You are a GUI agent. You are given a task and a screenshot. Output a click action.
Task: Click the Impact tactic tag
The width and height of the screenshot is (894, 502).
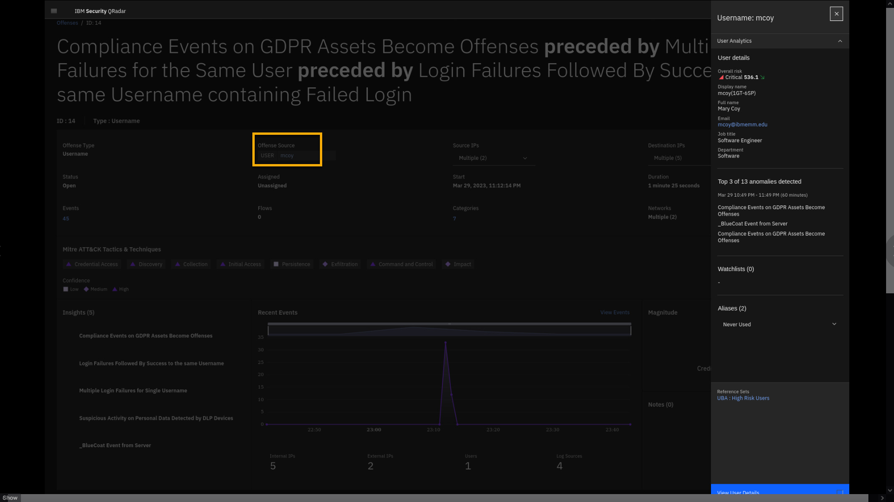click(458, 264)
